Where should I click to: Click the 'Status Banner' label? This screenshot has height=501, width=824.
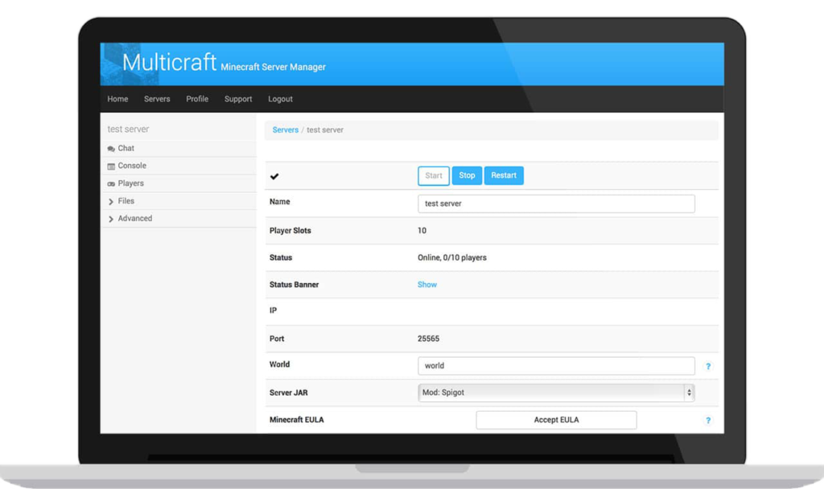(294, 285)
